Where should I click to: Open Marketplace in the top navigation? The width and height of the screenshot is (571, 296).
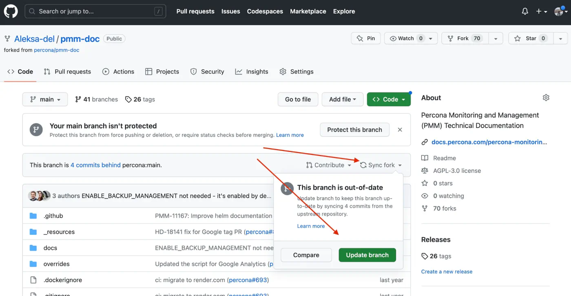(308, 11)
